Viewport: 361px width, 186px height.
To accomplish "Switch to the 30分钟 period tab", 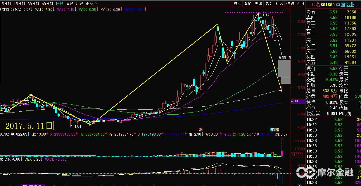I will click(34, 3).
